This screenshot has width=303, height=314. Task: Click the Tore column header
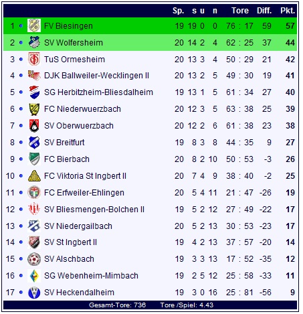click(240, 11)
